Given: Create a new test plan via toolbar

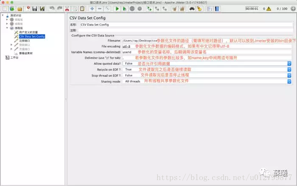Looking at the screenshot, I should click(5, 9).
